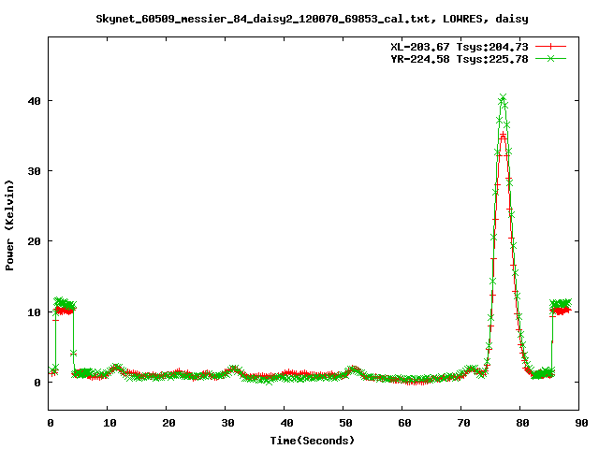Click the Power (Kelvin) y-axis label
This screenshot has width=599, height=449.
click(9, 225)
